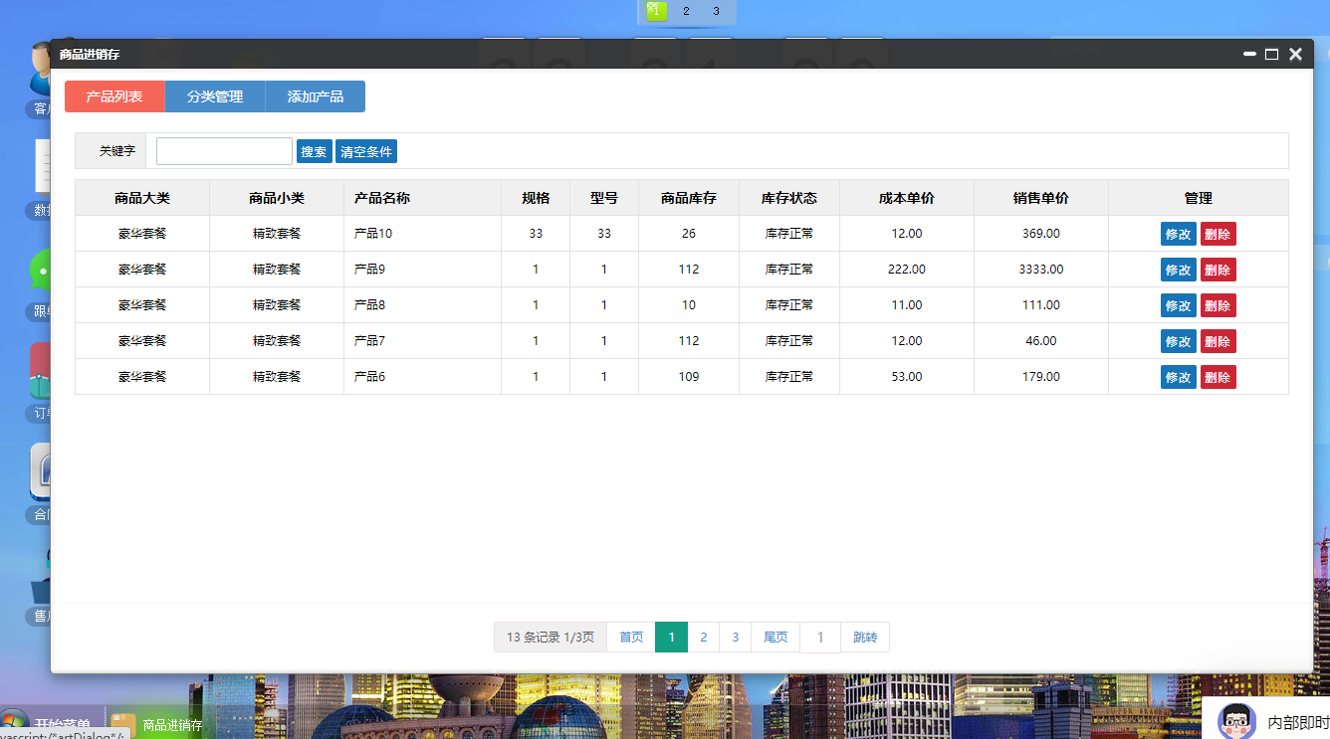Image resolution: width=1330 pixels, height=739 pixels.
Task: Jump to the last page via 尾页
Action: pyautogui.click(x=776, y=638)
